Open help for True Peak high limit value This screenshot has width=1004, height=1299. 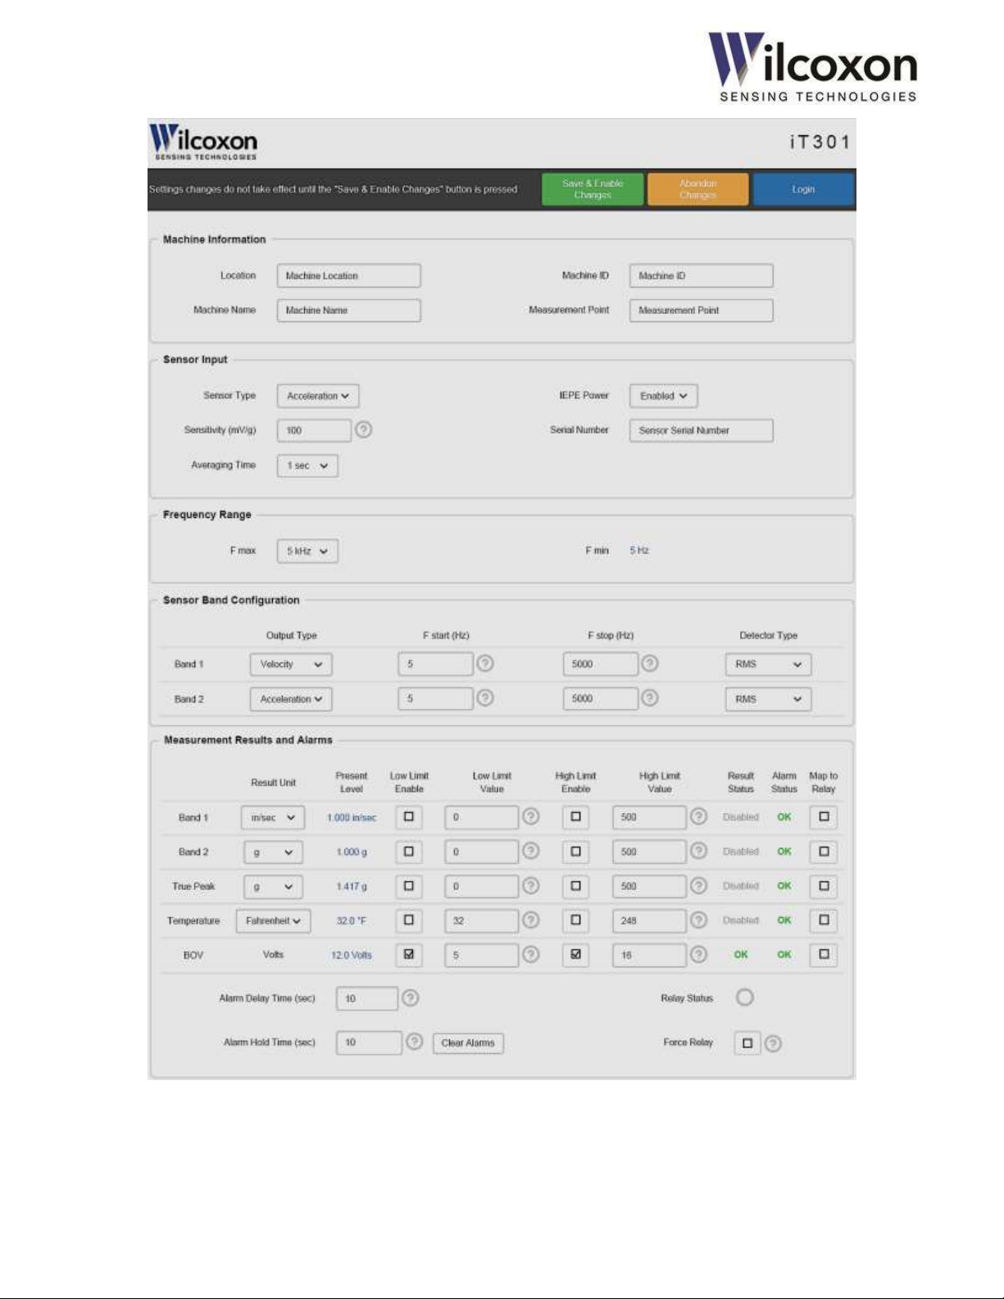coord(698,885)
